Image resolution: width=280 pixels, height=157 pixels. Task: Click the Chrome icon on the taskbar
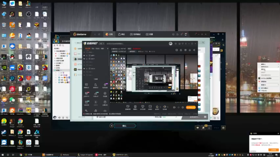pyautogui.click(x=21, y=155)
